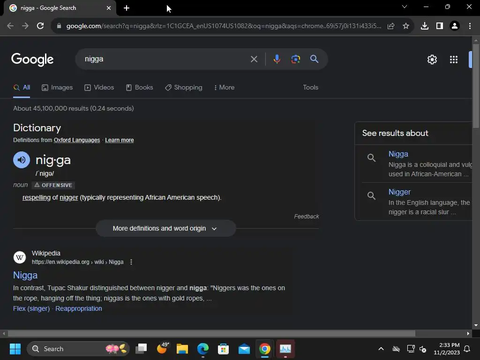Open Microsoft Store from the taskbar

pos(223,349)
